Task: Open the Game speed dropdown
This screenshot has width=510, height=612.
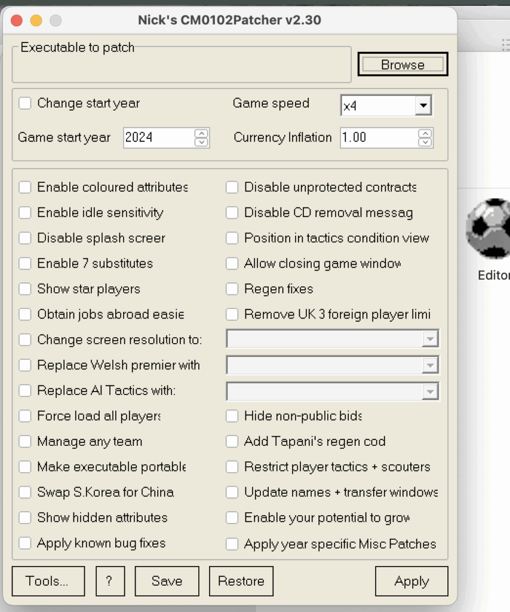Action: [x=423, y=106]
